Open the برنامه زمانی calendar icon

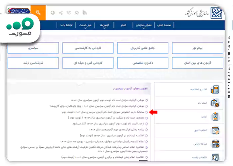(215, 144)
